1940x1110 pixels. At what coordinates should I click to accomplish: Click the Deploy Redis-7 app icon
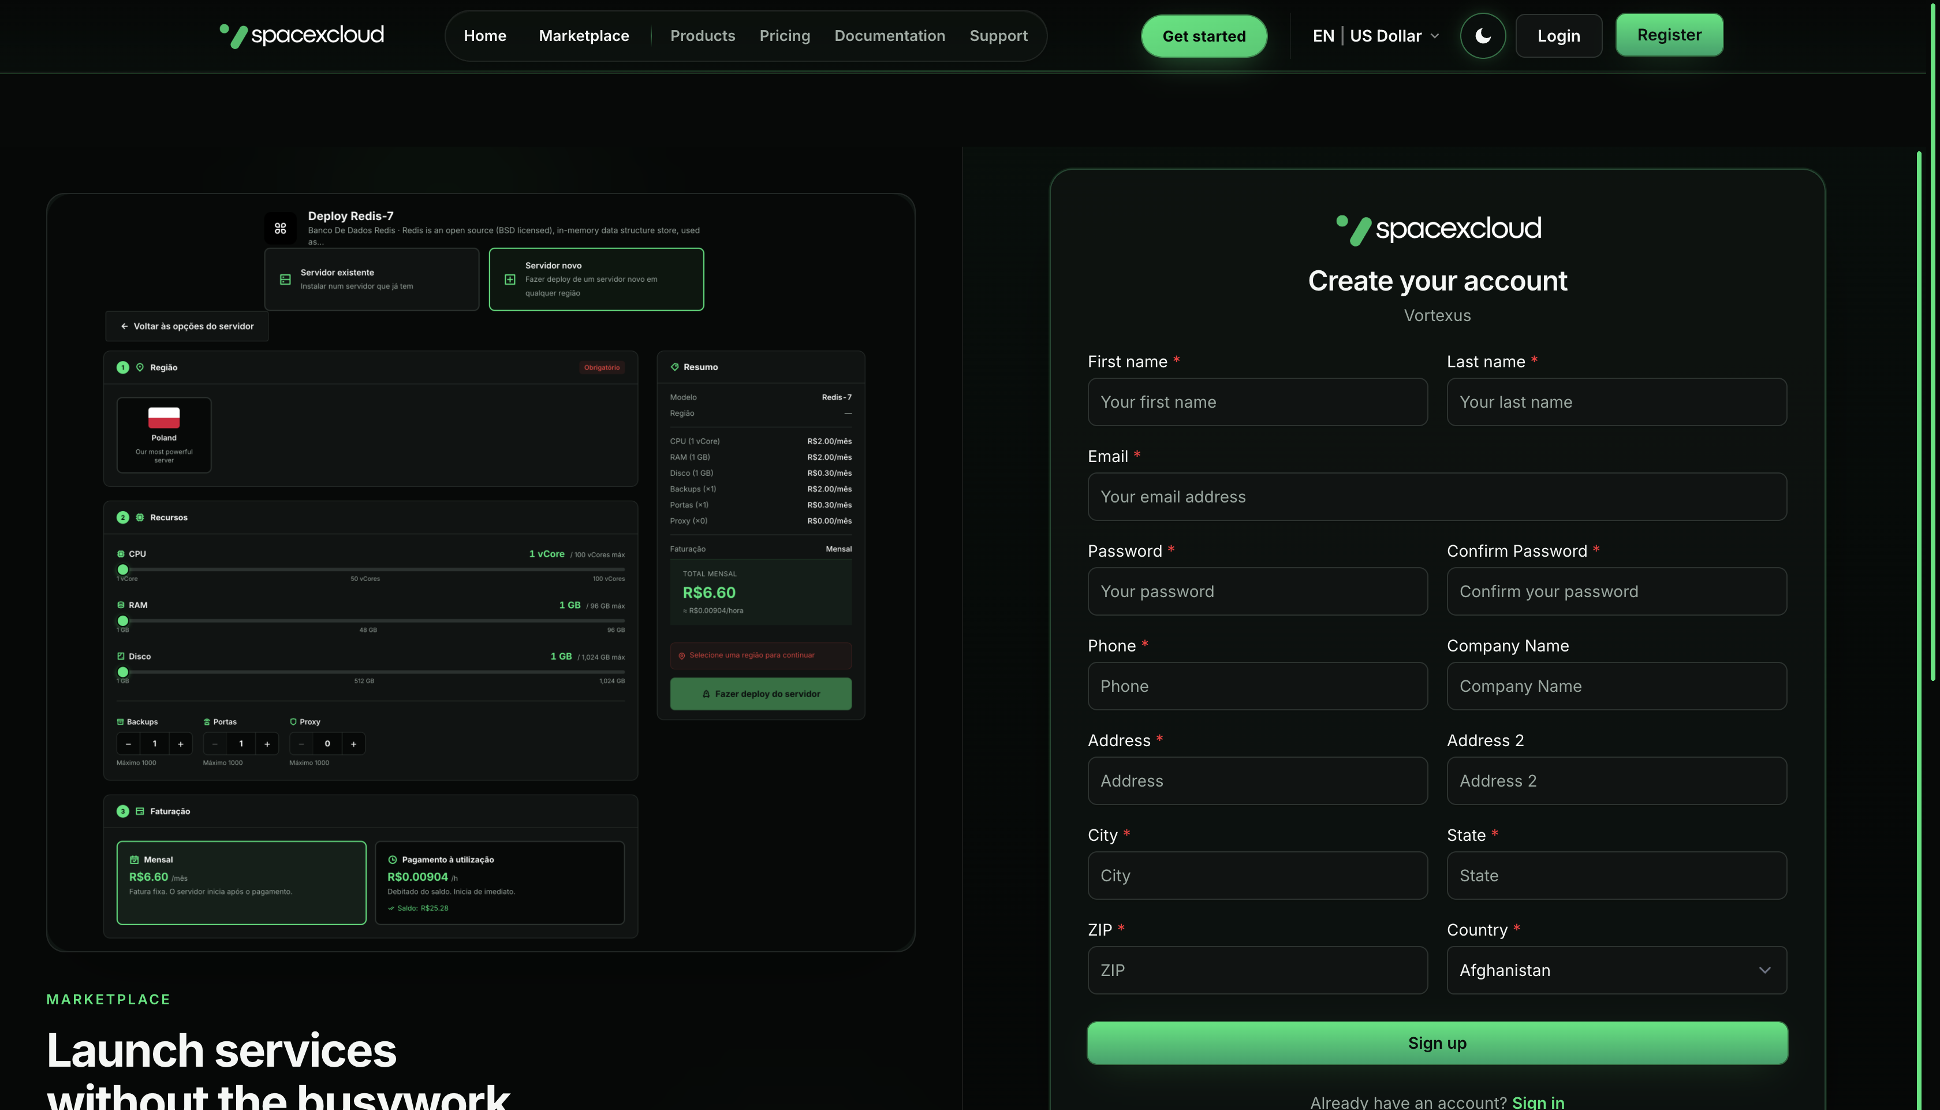(281, 228)
